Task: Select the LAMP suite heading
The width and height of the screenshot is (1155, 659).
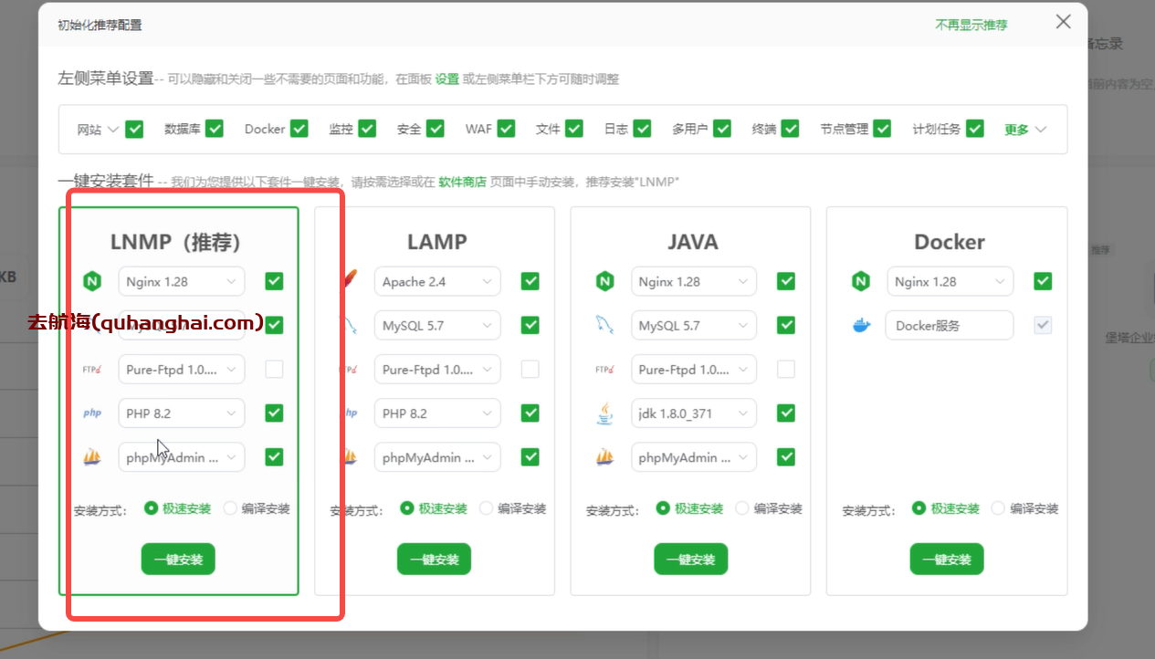Action: pos(436,242)
